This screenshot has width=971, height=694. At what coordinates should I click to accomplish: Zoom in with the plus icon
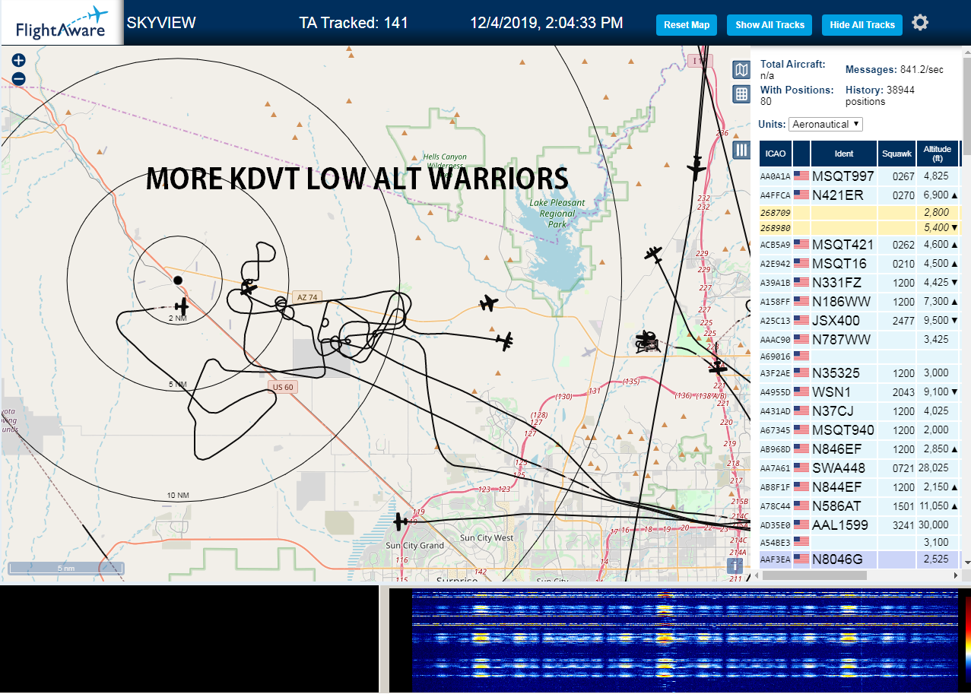(19, 61)
